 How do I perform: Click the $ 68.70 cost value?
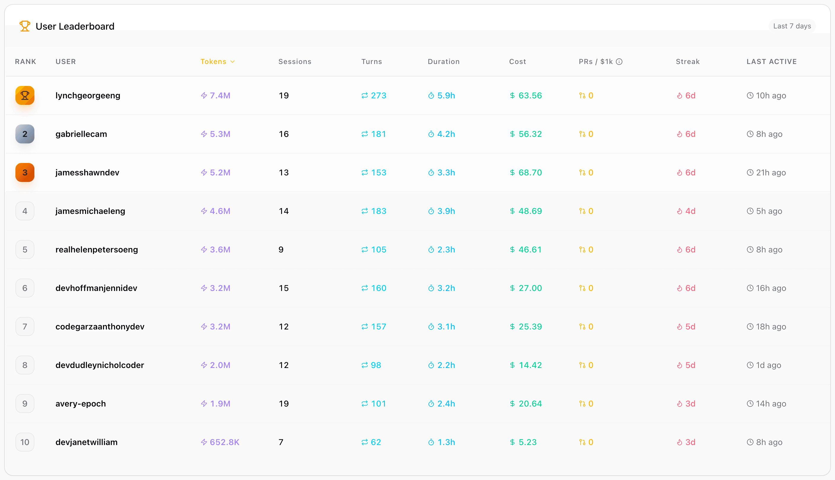click(x=526, y=172)
